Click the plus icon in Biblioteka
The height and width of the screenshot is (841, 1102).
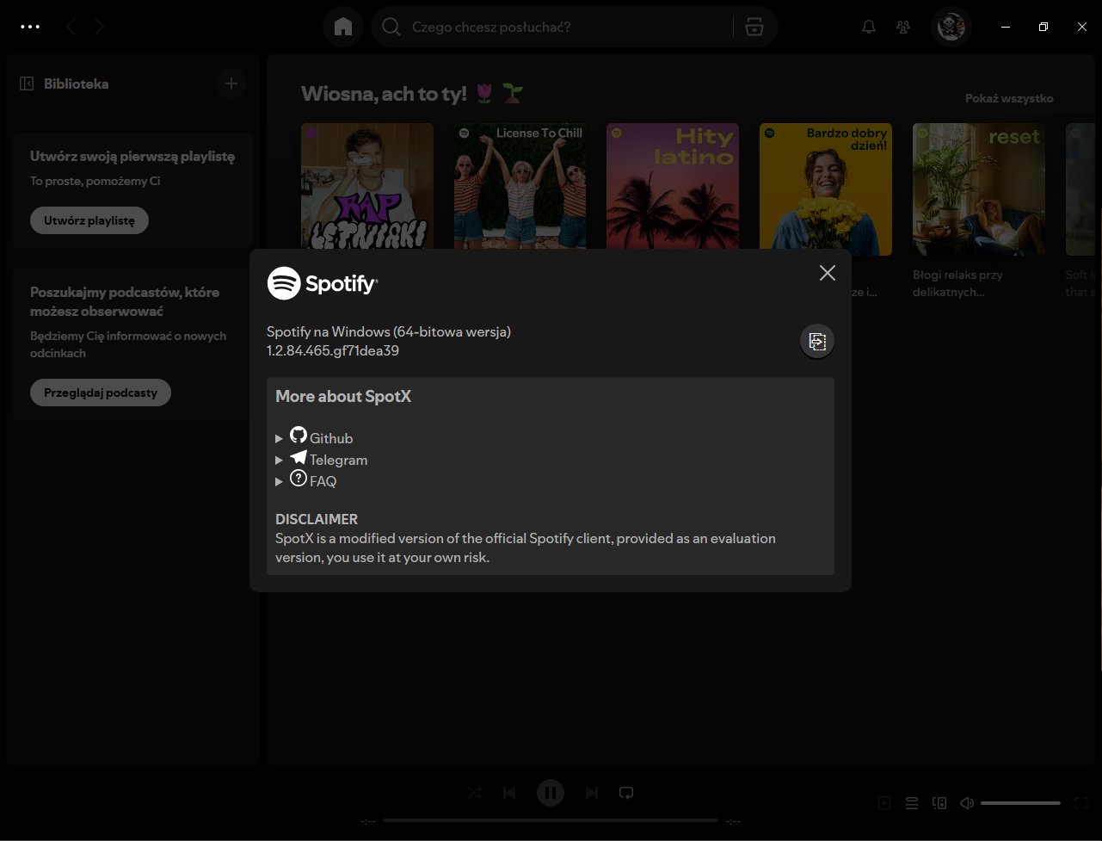point(231,83)
